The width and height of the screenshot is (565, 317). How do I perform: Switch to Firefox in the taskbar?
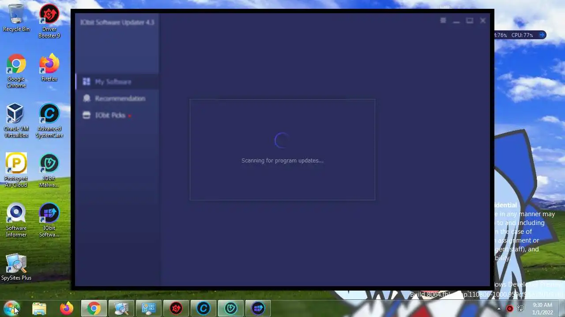point(67,309)
